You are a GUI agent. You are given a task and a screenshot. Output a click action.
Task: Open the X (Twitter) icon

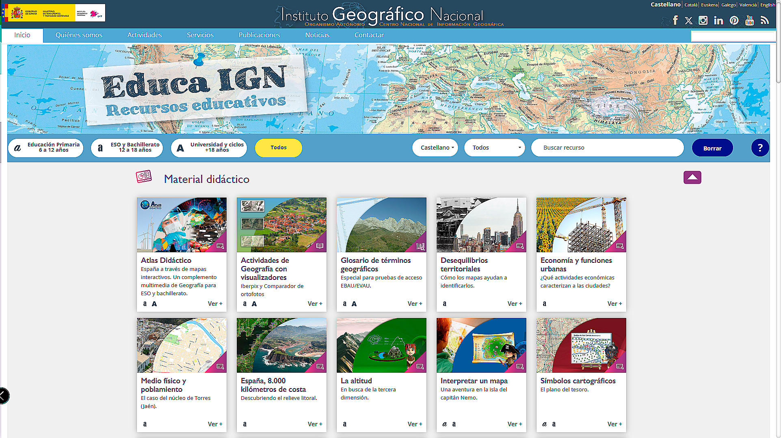[x=688, y=21]
